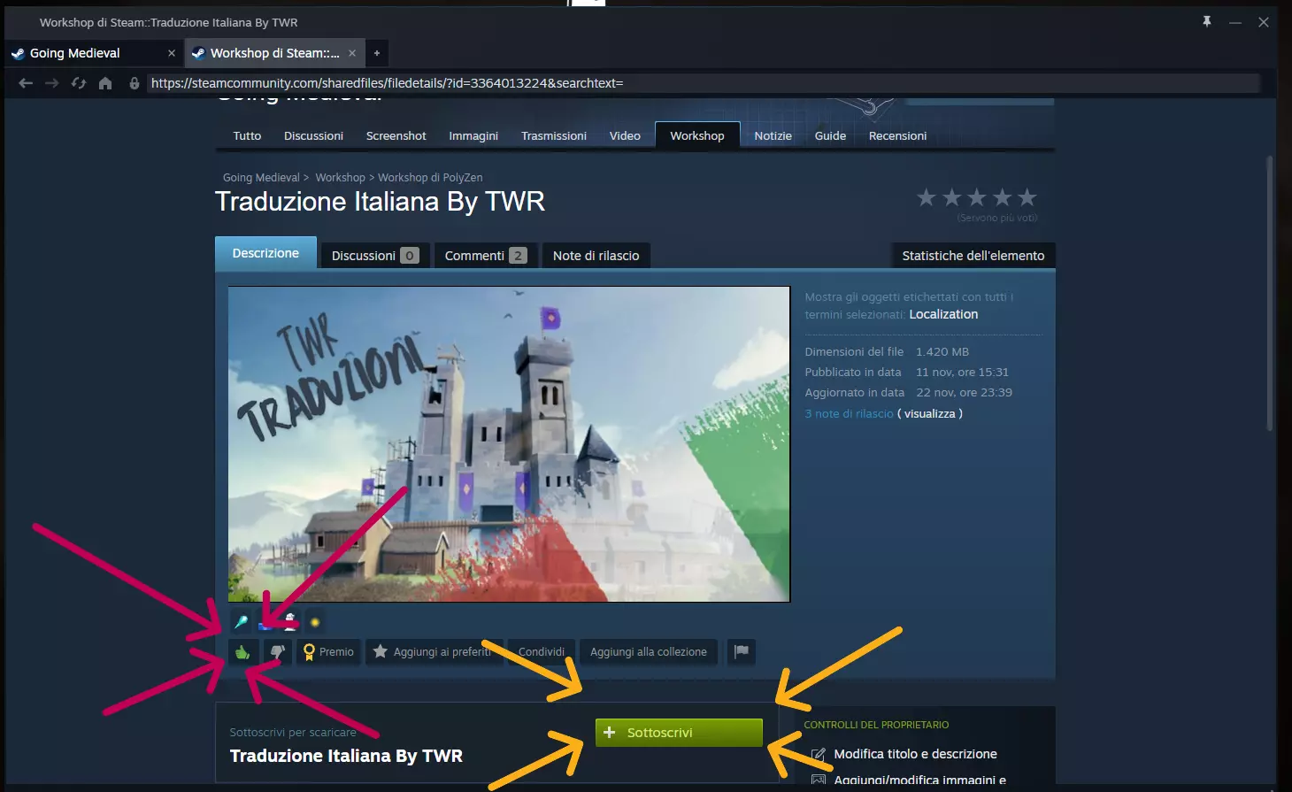Click the page vertical scrollbar
Image resolution: width=1292 pixels, height=792 pixels.
tap(1270, 294)
